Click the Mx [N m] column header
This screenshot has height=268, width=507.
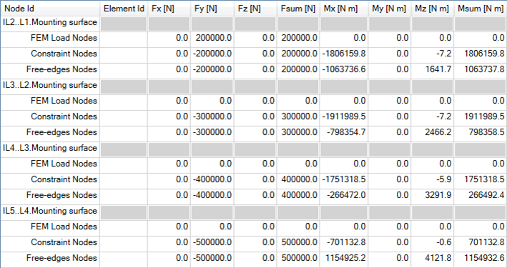click(343, 9)
